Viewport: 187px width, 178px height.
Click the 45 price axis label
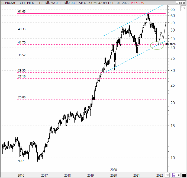[173, 39]
